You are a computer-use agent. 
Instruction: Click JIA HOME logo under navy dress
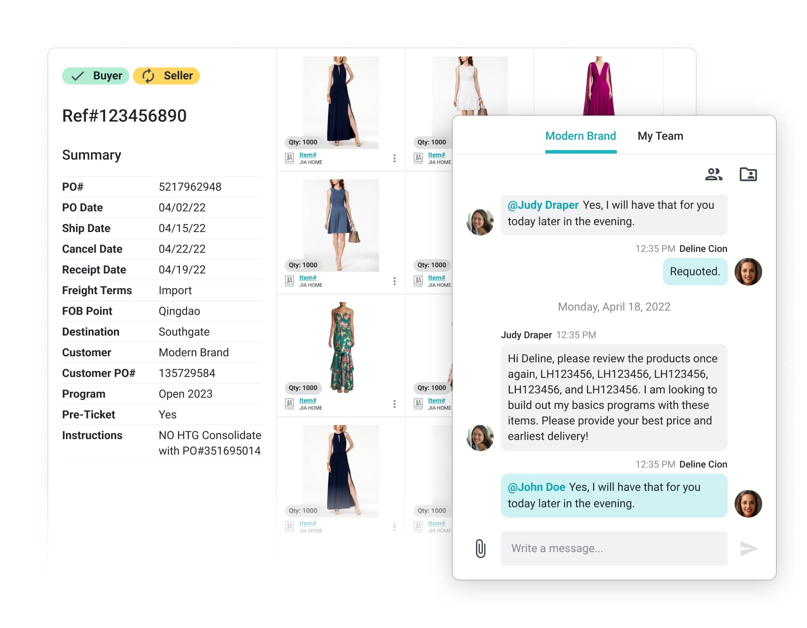(289, 158)
